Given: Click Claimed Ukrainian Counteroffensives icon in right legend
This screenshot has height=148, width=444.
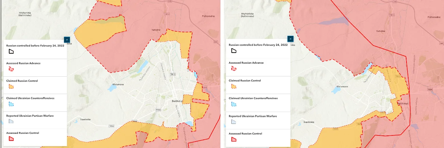Looking at the screenshot, I should [234, 104].
